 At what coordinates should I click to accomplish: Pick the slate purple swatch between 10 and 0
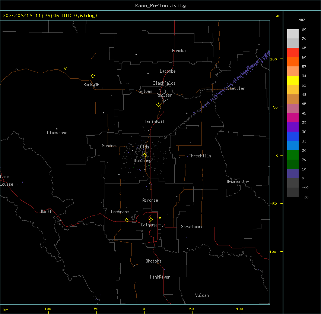[293, 174]
